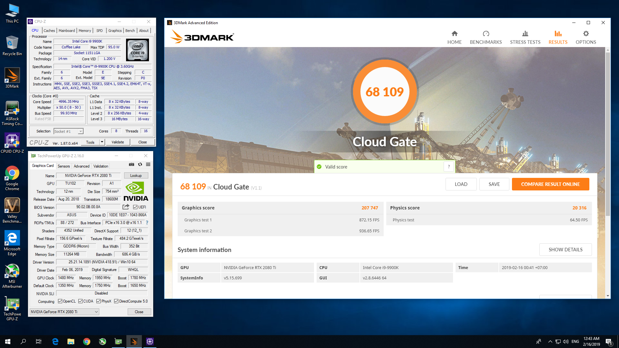Click the valid score help question mark
619x348 pixels.
449,167
